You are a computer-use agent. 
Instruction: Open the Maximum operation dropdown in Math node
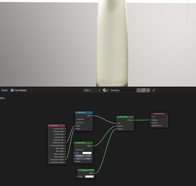pos(84,119)
